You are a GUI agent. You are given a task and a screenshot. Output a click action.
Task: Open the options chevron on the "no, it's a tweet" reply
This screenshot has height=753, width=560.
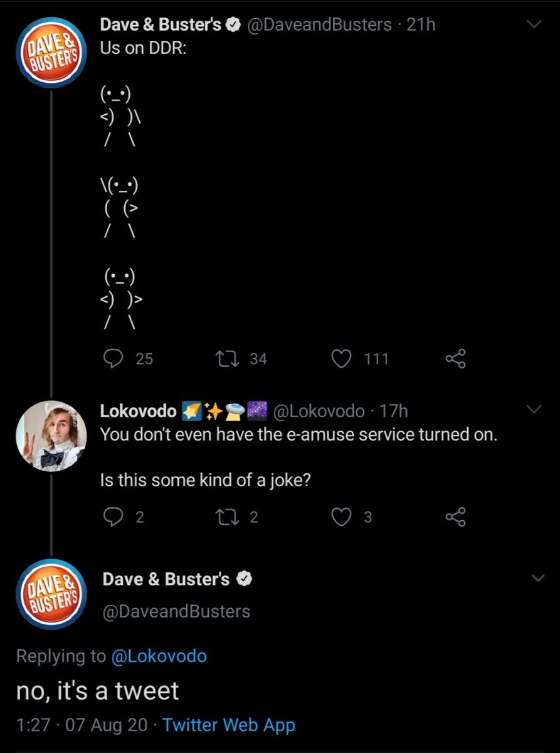tap(538, 579)
